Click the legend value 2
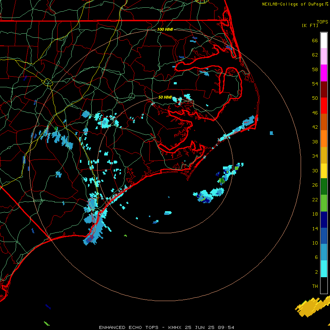 point(316,272)
